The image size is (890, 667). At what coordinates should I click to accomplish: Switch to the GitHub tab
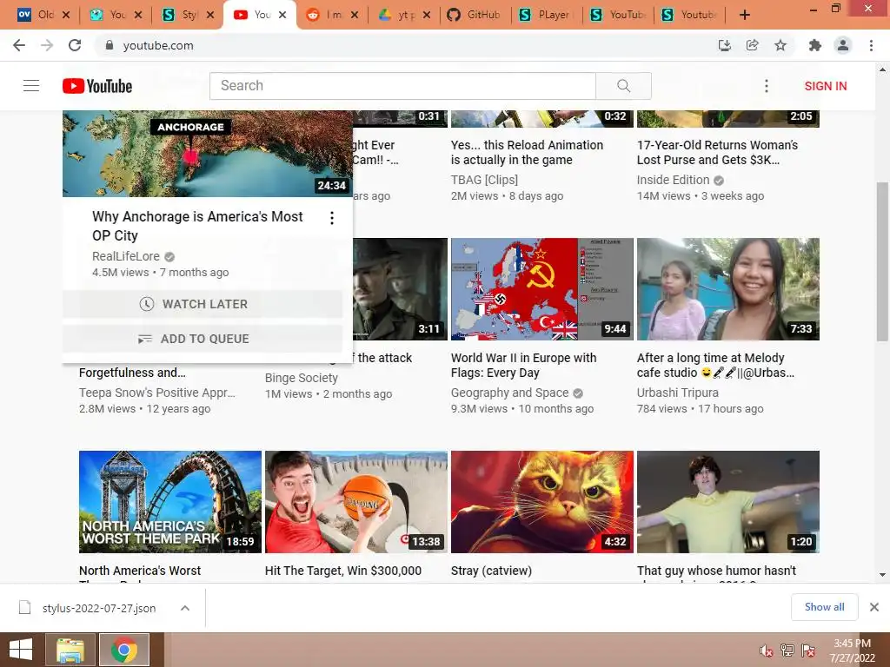(x=474, y=15)
